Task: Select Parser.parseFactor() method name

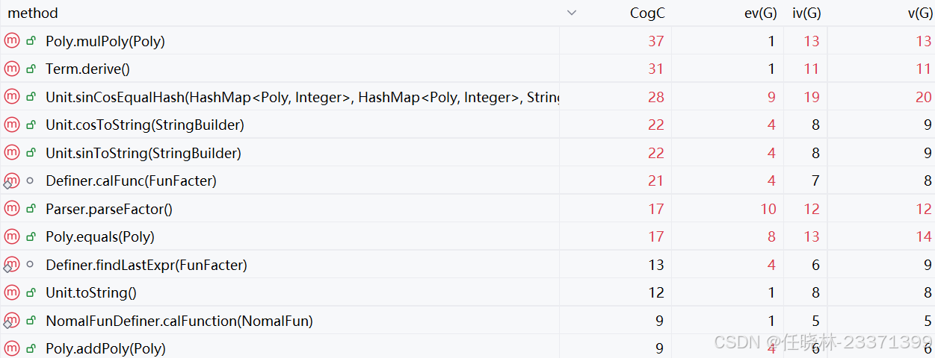Action: click(109, 209)
